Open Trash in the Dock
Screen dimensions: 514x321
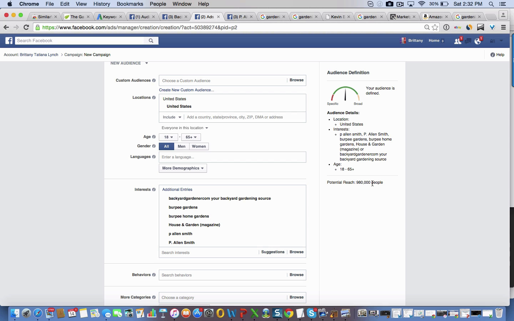(x=499, y=313)
